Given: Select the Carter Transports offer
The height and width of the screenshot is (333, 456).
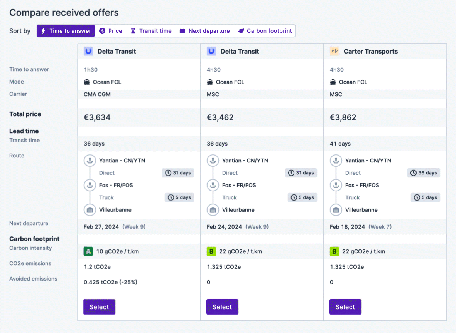Looking at the screenshot, I should coord(345,307).
